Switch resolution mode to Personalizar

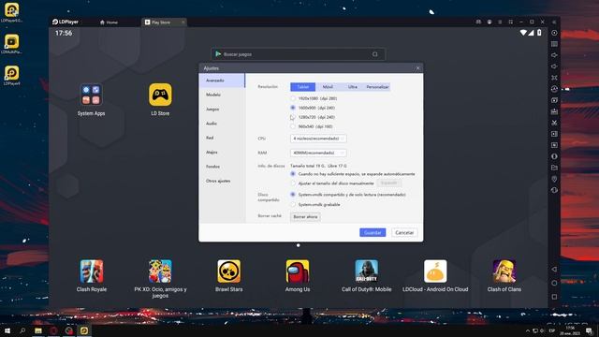377,87
